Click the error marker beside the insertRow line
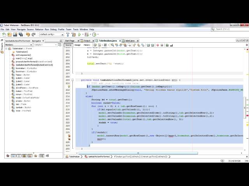Viewport: 249px width, 186px height. tap(69, 136)
